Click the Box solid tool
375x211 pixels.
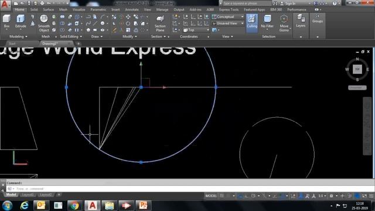(x=6, y=21)
